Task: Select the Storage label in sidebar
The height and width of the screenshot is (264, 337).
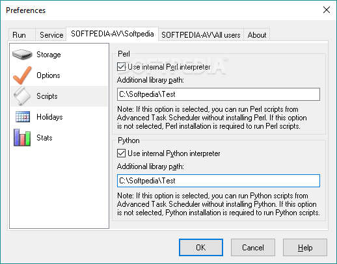Action: point(49,55)
